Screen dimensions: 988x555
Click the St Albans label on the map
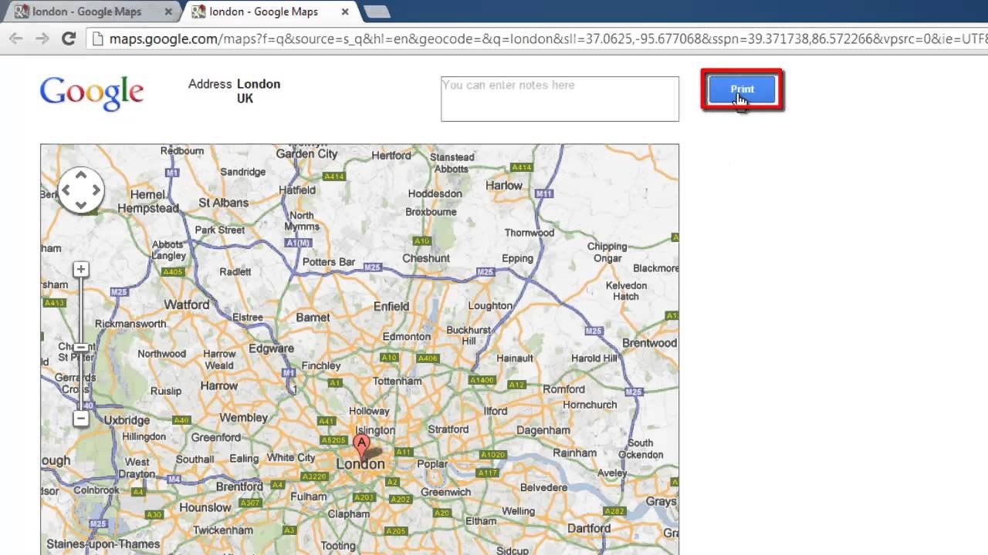[x=224, y=203]
